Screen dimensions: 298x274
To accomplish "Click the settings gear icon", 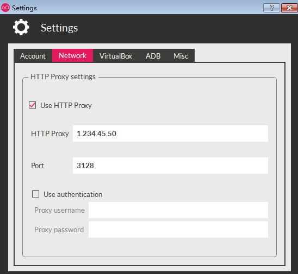I will tap(21, 27).
